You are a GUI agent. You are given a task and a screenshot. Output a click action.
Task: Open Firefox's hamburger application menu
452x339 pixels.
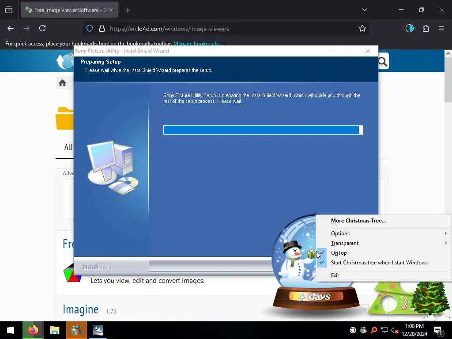pyautogui.click(x=441, y=28)
